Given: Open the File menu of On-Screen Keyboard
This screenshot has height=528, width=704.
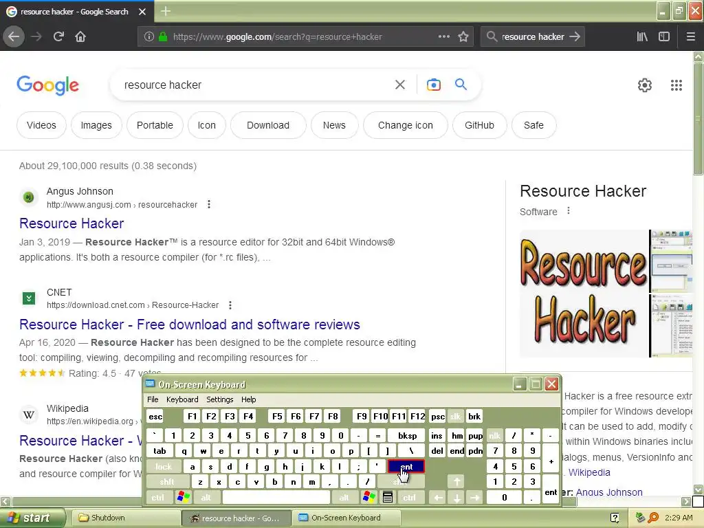Looking at the screenshot, I should point(153,399).
